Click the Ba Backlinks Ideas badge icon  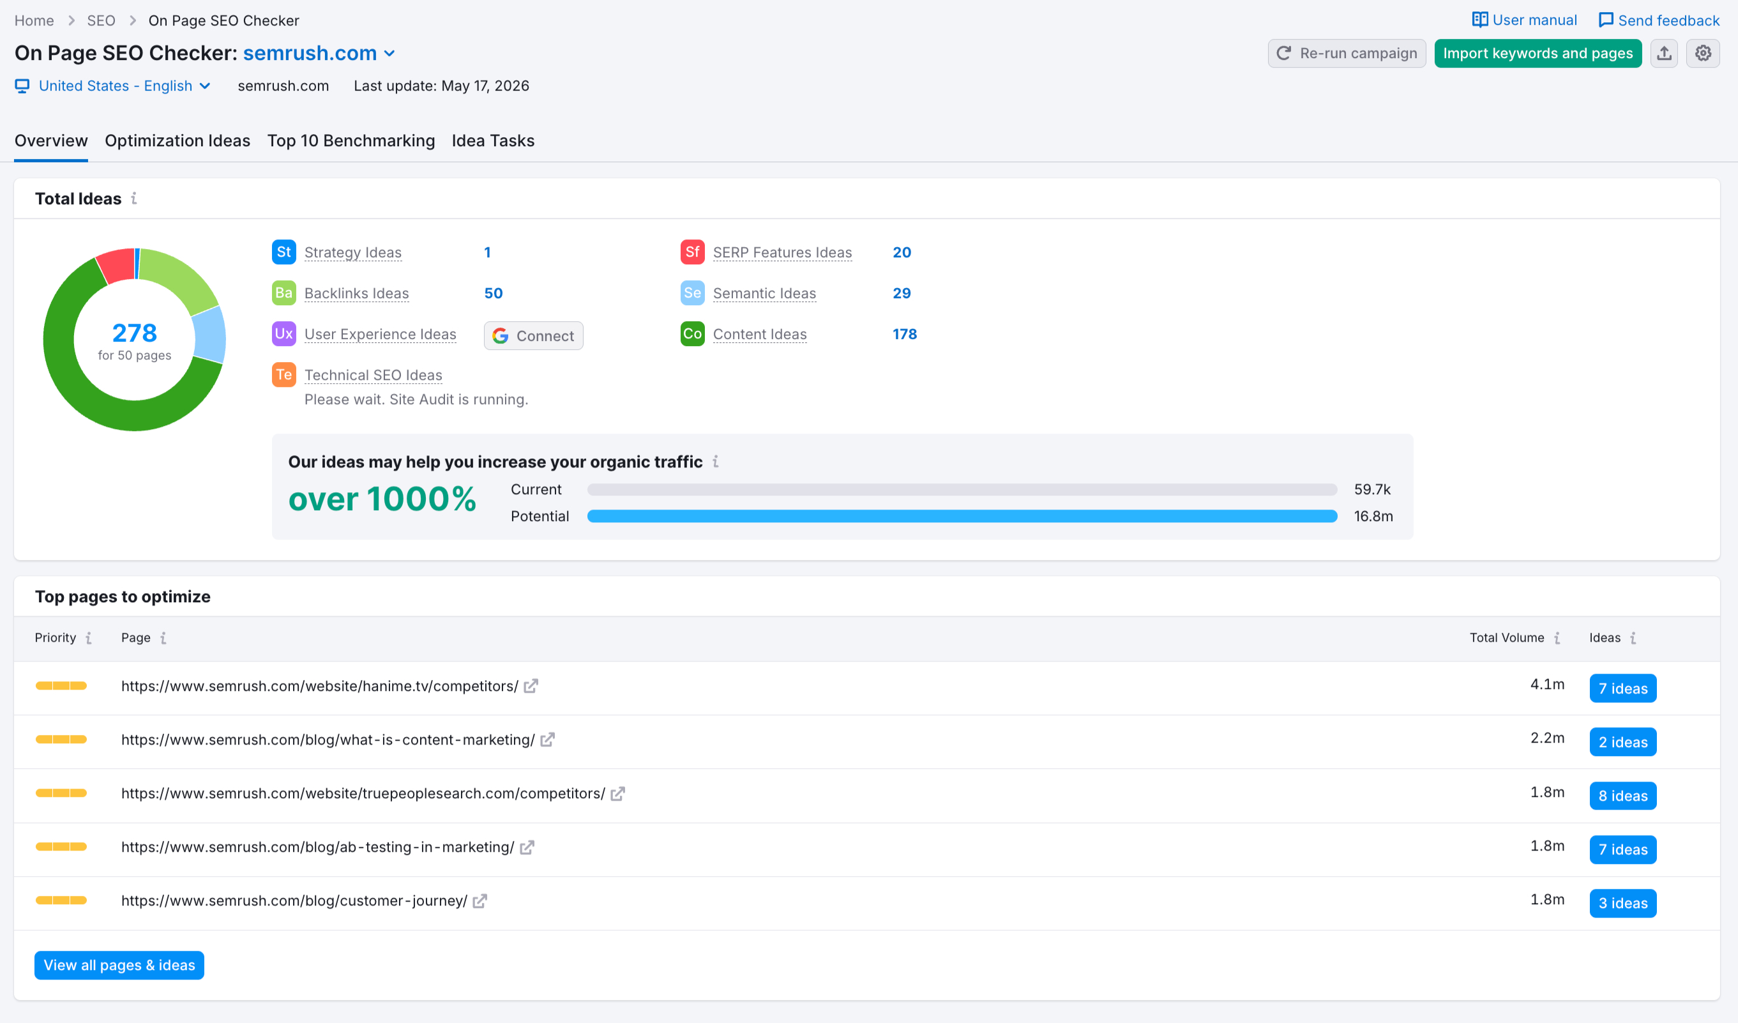click(283, 292)
